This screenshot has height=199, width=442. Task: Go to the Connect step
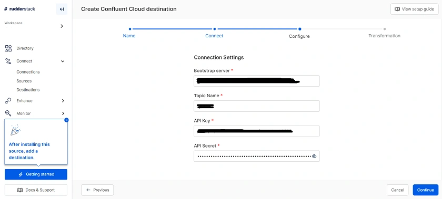(x=214, y=36)
